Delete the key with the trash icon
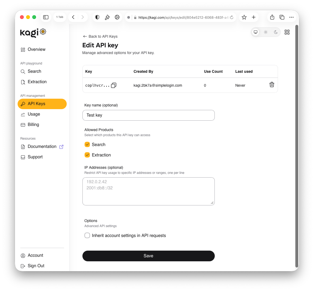 click(272, 85)
